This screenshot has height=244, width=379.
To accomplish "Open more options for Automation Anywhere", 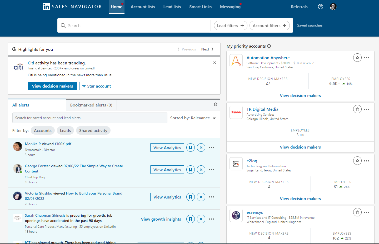I will coord(366,58).
